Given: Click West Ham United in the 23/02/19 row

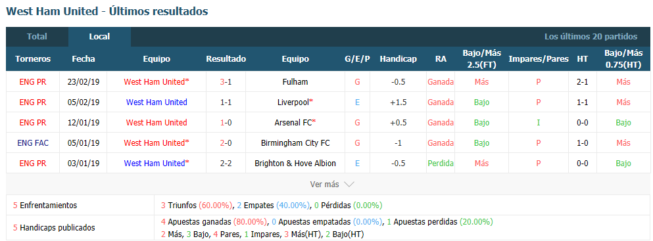Looking at the screenshot, I should (156, 82).
